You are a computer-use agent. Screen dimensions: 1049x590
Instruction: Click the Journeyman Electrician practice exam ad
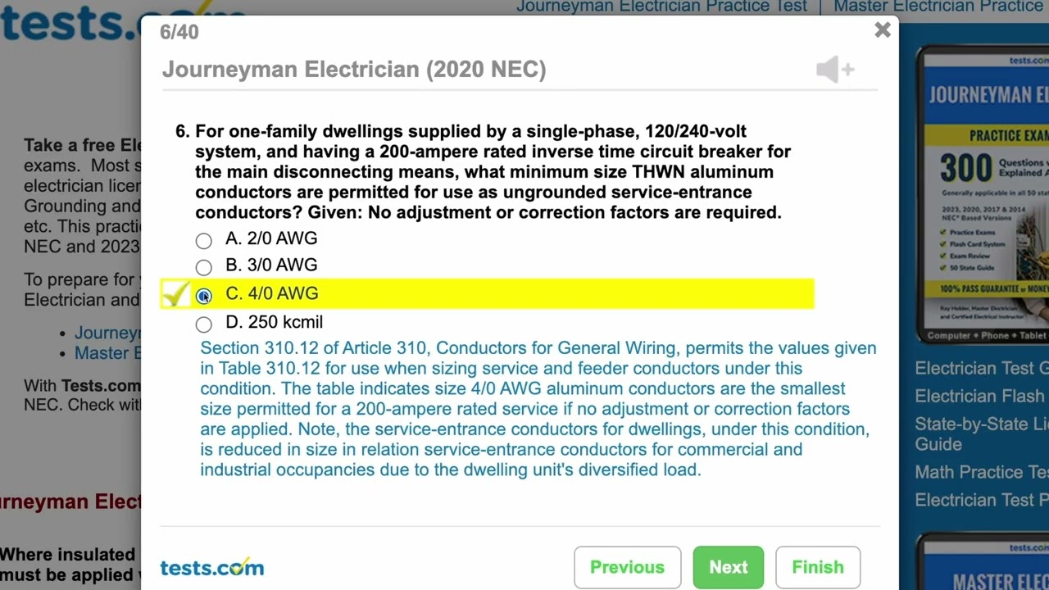point(983,193)
